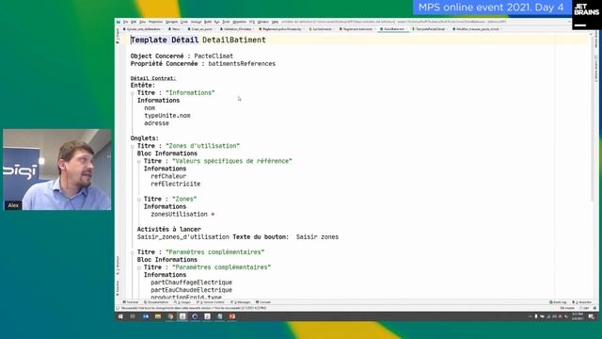Open the Edit menu
This screenshot has width=602, height=339.
[134, 22]
